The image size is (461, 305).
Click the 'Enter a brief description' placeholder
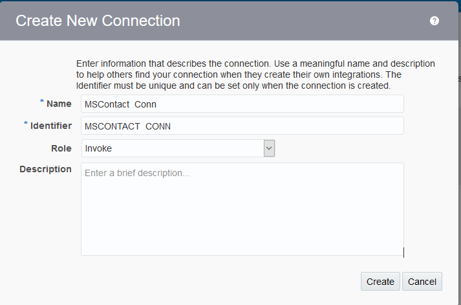pos(138,173)
